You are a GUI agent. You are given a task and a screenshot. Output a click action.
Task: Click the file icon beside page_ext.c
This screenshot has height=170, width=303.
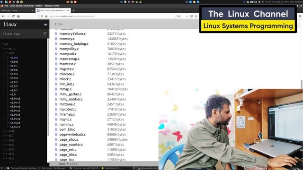tap(56, 149)
